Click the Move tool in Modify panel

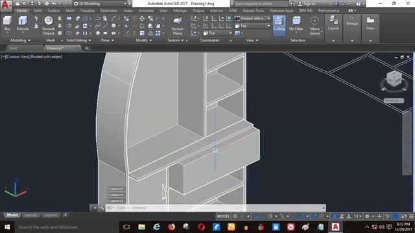click(x=142, y=19)
